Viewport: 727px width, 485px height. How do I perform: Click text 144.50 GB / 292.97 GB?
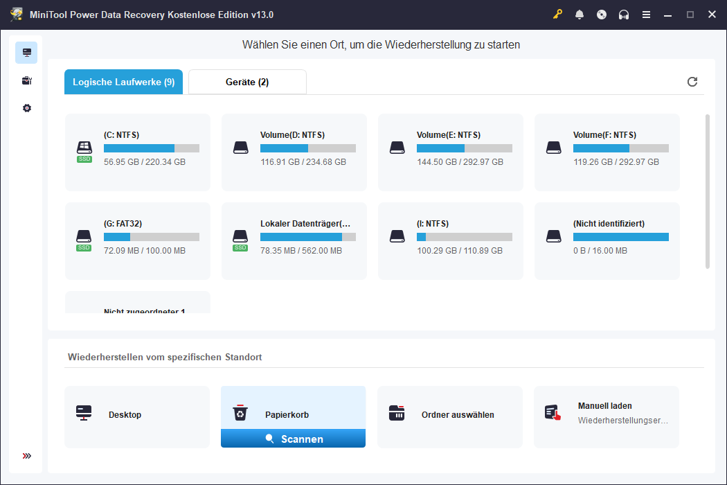pyautogui.click(x=460, y=162)
